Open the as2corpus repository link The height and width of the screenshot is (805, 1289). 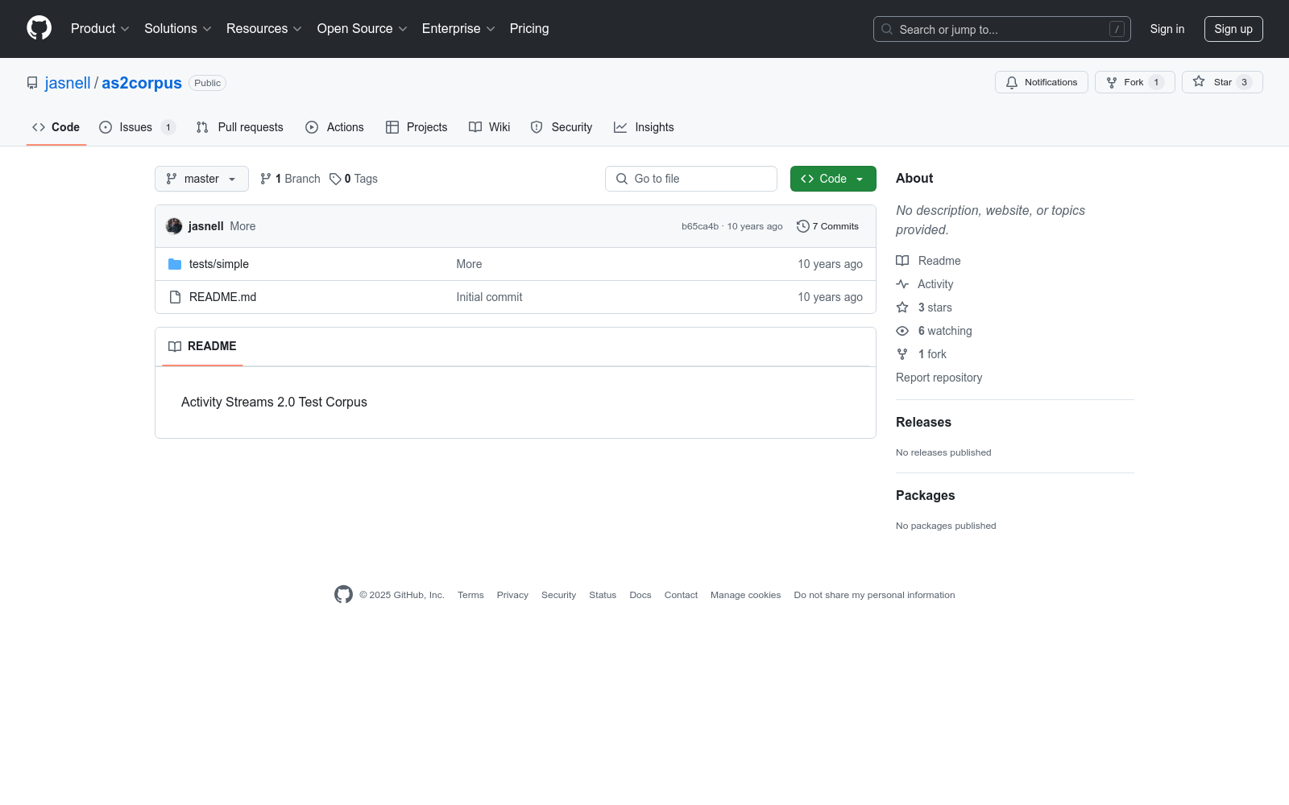click(142, 83)
